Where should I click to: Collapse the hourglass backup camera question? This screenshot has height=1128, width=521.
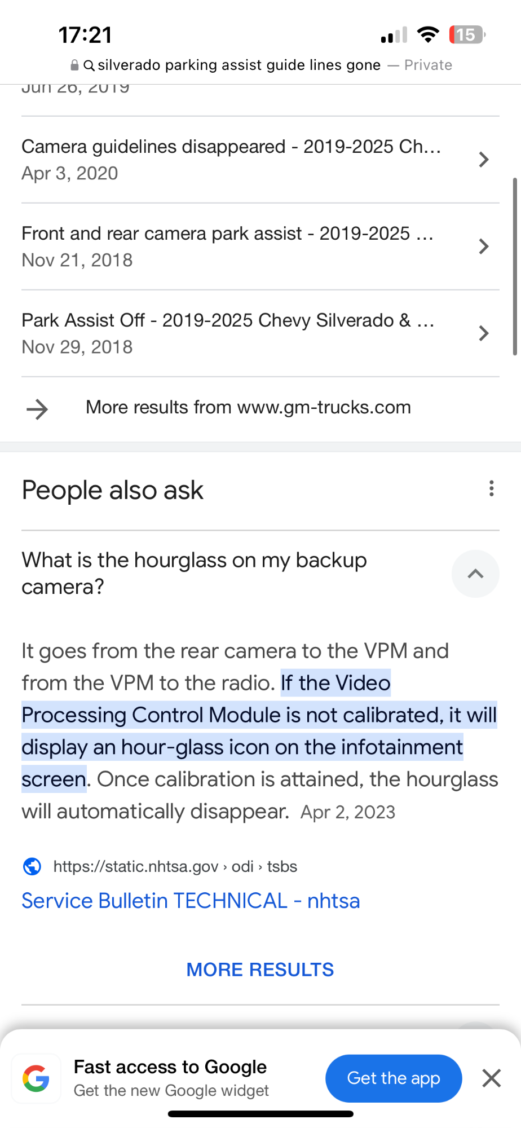[475, 574]
